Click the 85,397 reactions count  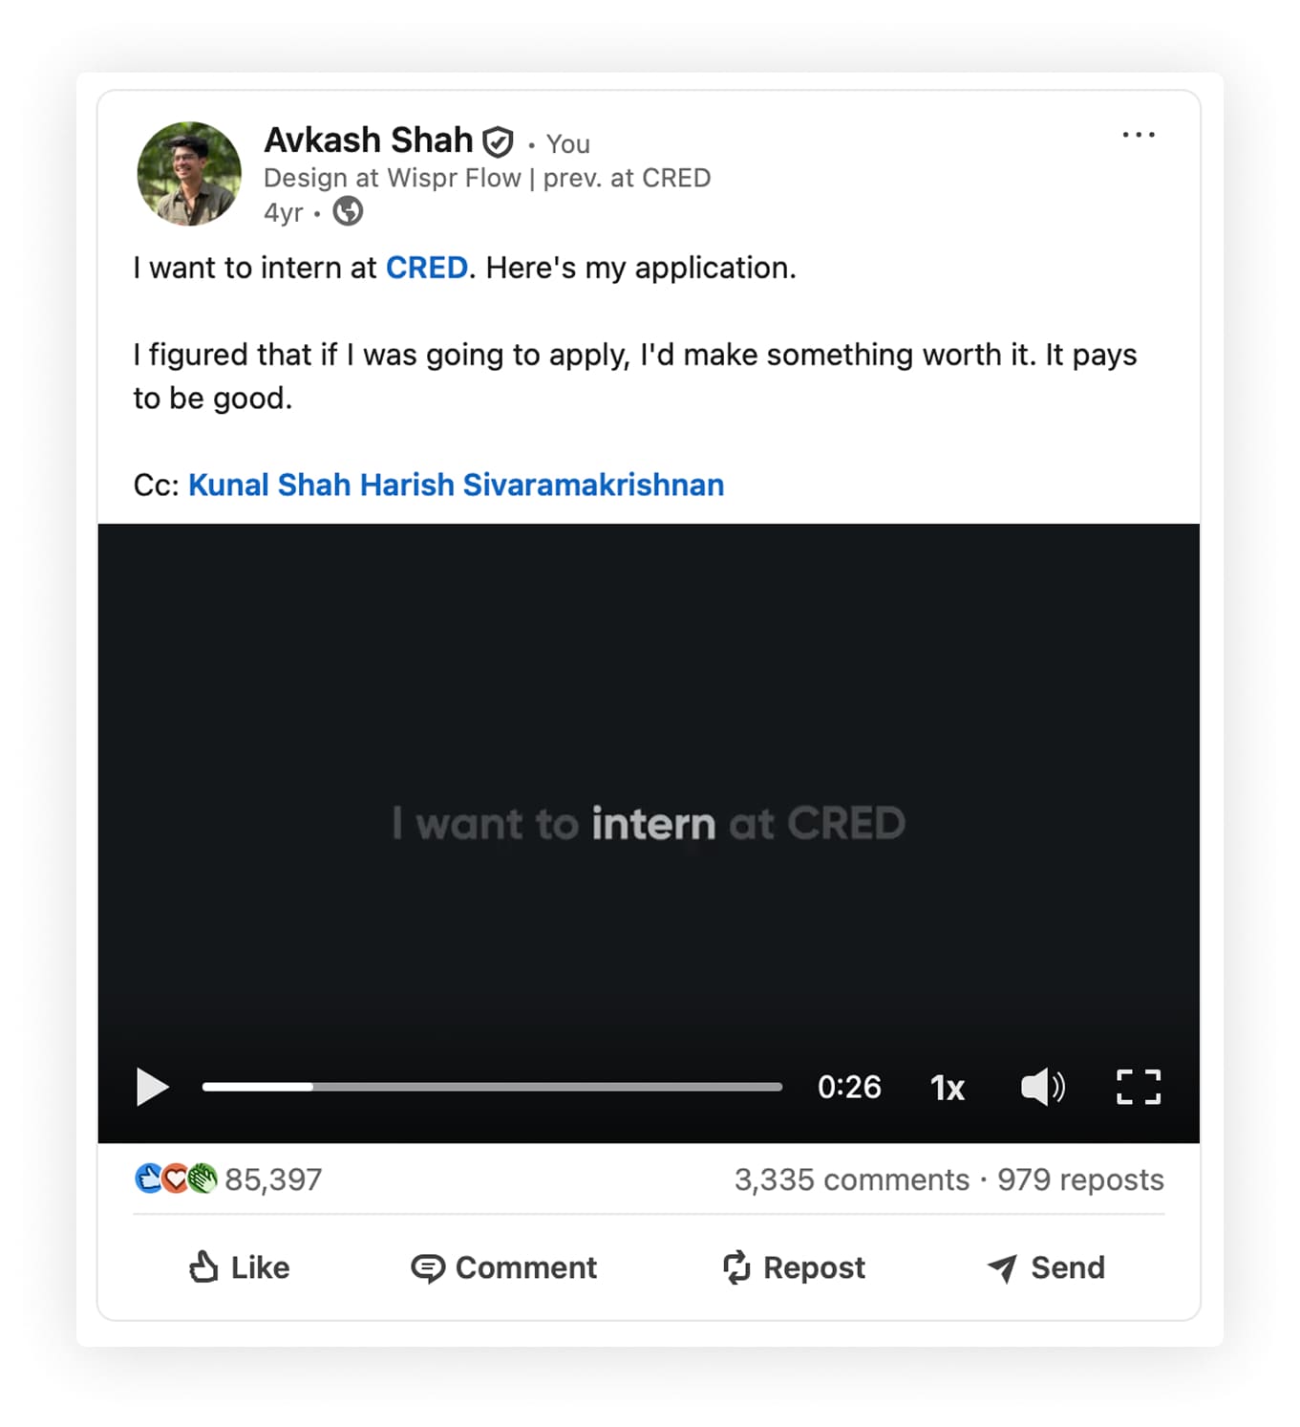coord(274,1178)
